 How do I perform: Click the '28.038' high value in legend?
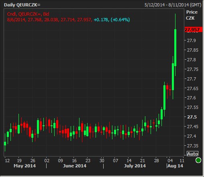[x=51, y=20]
